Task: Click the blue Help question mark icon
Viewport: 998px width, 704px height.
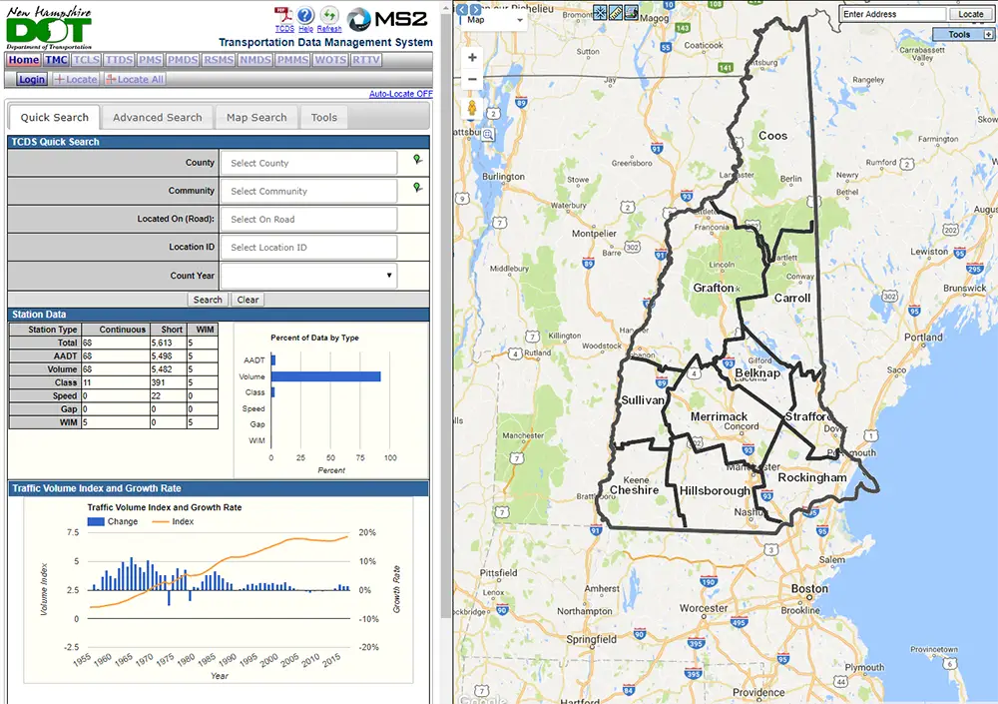Action: click(305, 15)
